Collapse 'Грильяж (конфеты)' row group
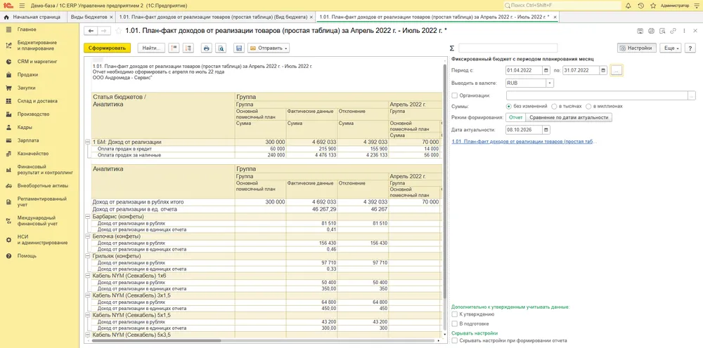Image resolution: width=703 pixels, height=348 pixels. click(87, 256)
